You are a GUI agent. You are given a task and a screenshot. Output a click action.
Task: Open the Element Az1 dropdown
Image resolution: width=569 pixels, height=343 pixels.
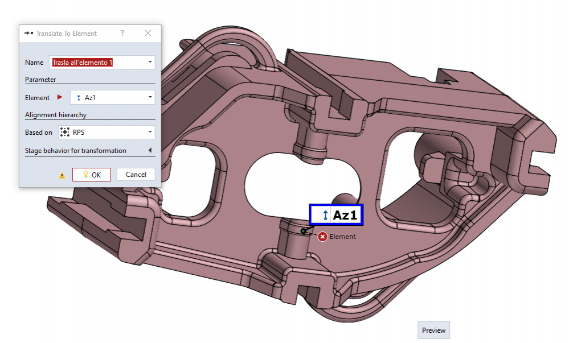(150, 98)
